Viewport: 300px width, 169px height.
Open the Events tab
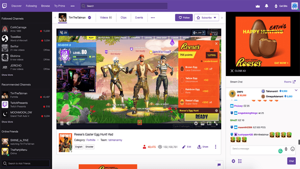[x=139, y=18]
